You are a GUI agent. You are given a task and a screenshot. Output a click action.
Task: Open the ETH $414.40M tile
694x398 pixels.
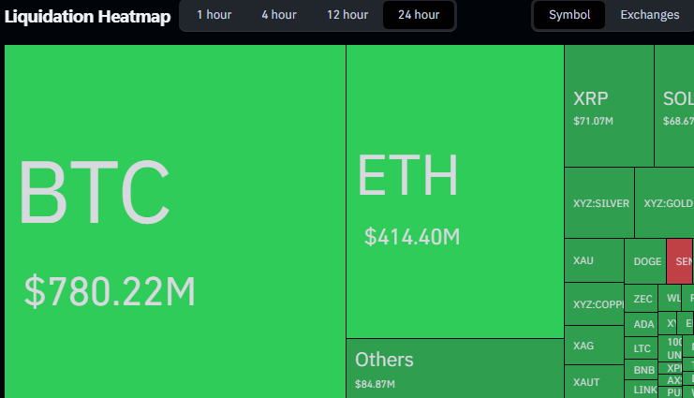454,192
